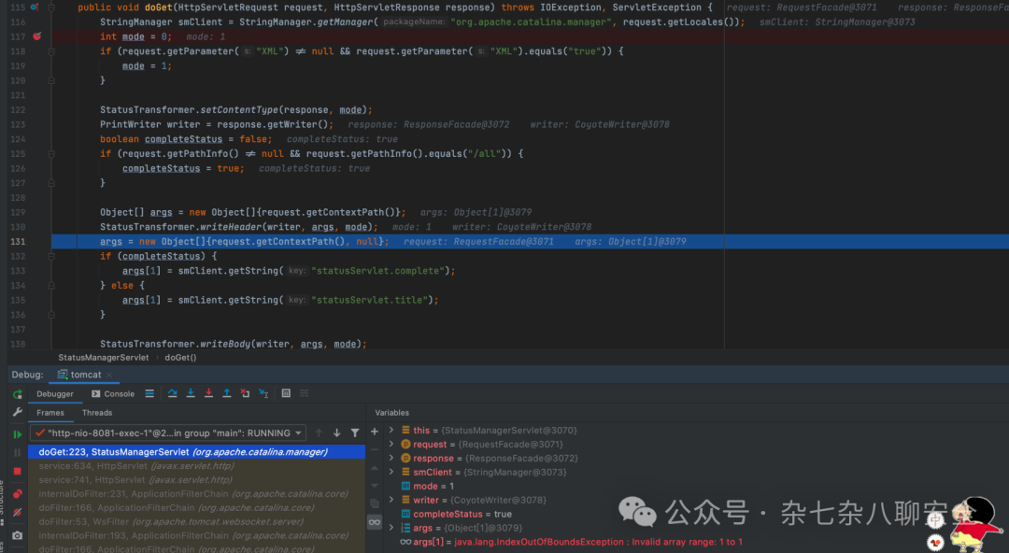Select frame 'internalDoFilter:231, ApplicationFilterChain'
Image resolution: width=1009 pixels, height=553 pixels.
tap(197, 494)
